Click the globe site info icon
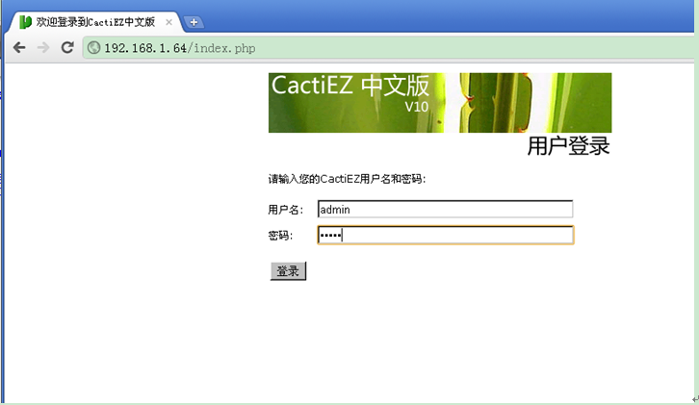Image resolution: width=699 pixels, height=405 pixels. pyautogui.click(x=93, y=48)
